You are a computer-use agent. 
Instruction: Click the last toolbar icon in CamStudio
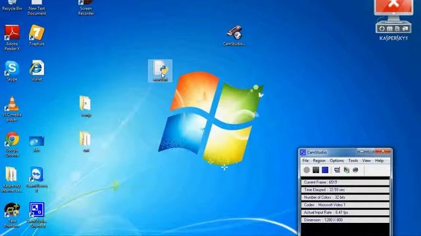(x=355, y=170)
